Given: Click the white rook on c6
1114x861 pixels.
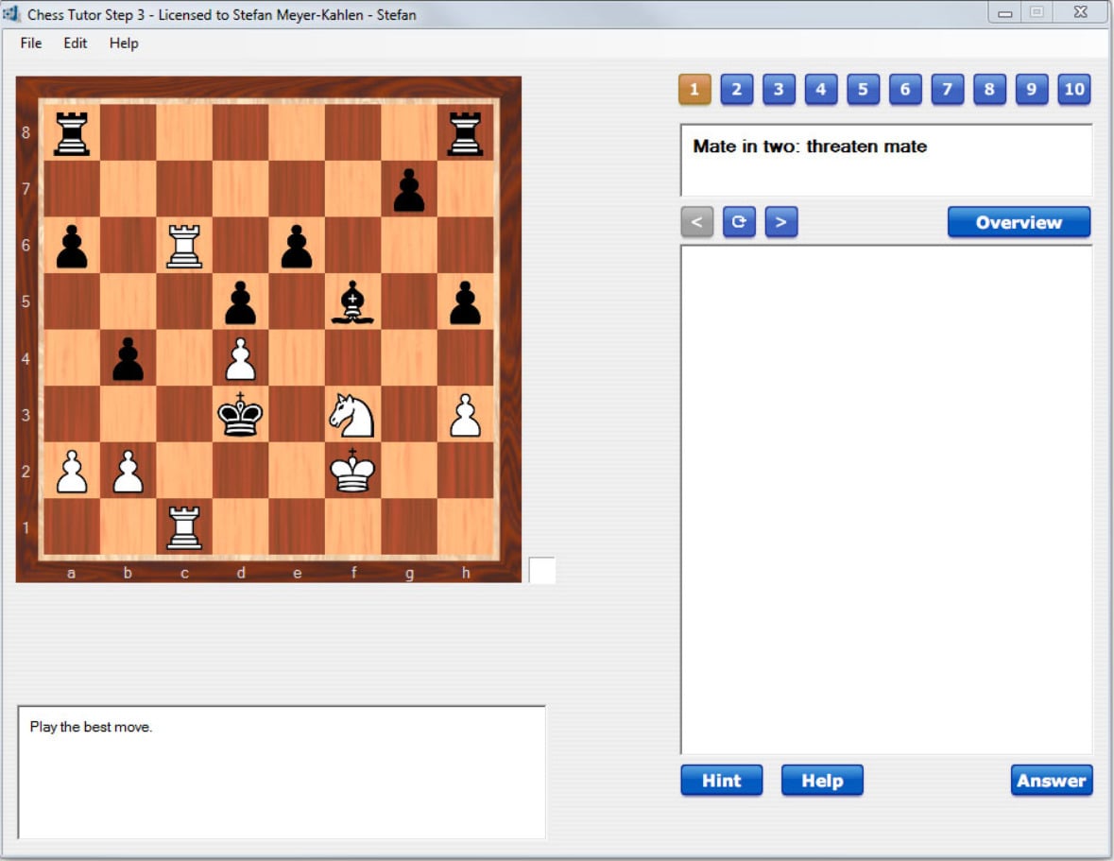Looking at the screenshot, I should [x=184, y=246].
